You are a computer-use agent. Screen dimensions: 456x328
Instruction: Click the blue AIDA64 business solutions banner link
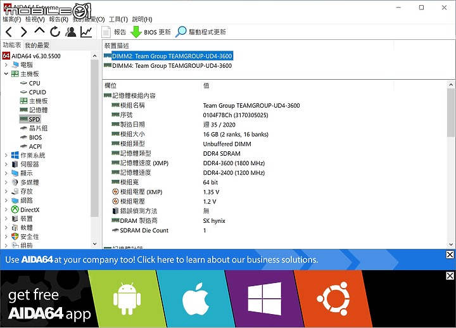(x=161, y=260)
